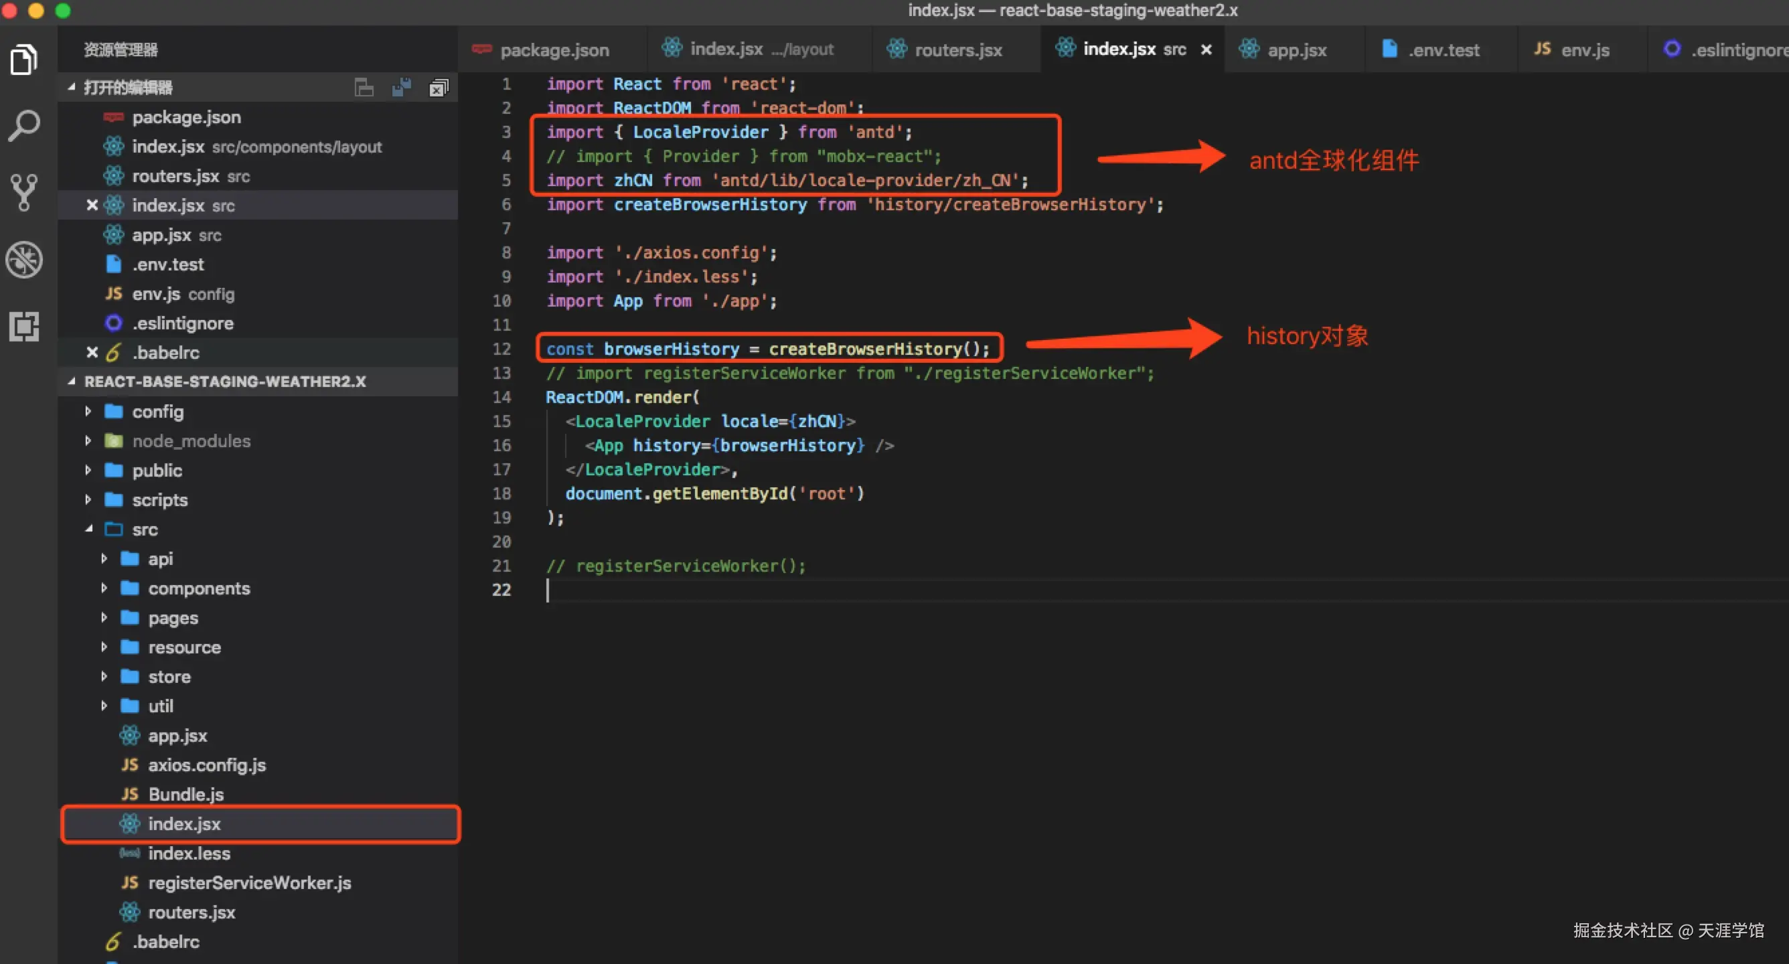This screenshot has width=1789, height=964.
Task: Collapse the open editors section
Action: coord(72,88)
